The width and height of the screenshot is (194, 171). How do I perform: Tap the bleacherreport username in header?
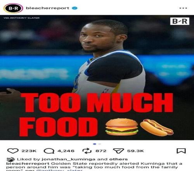[x=48, y=8]
